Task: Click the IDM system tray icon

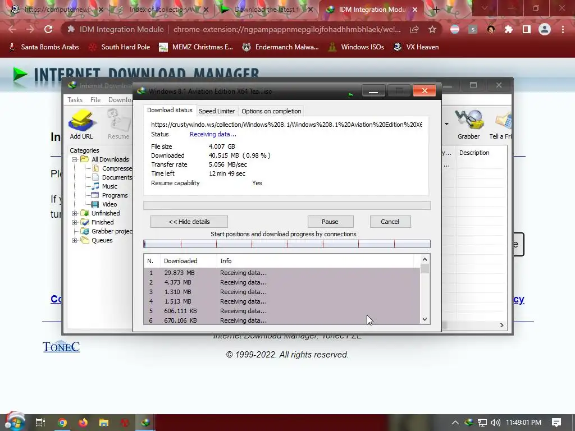Action: (469, 422)
